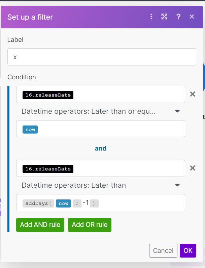Click the 'now' pill inside addDays

pos(64,203)
